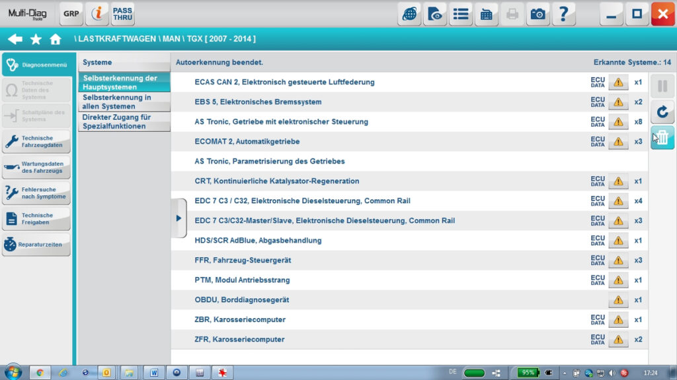Click the Windows Start button

[x=13, y=372]
